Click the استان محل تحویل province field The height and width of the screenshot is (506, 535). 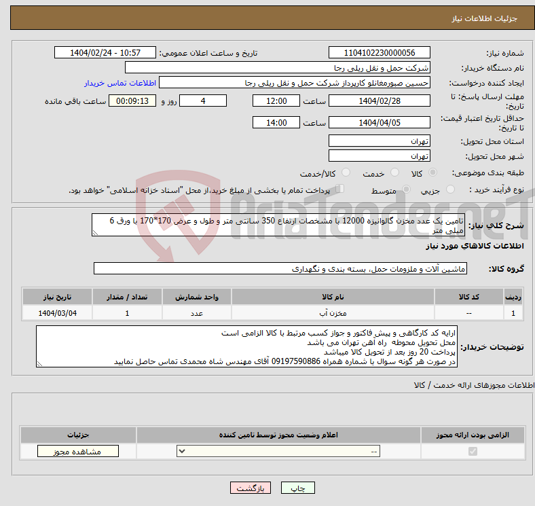(x=379, y=141)
